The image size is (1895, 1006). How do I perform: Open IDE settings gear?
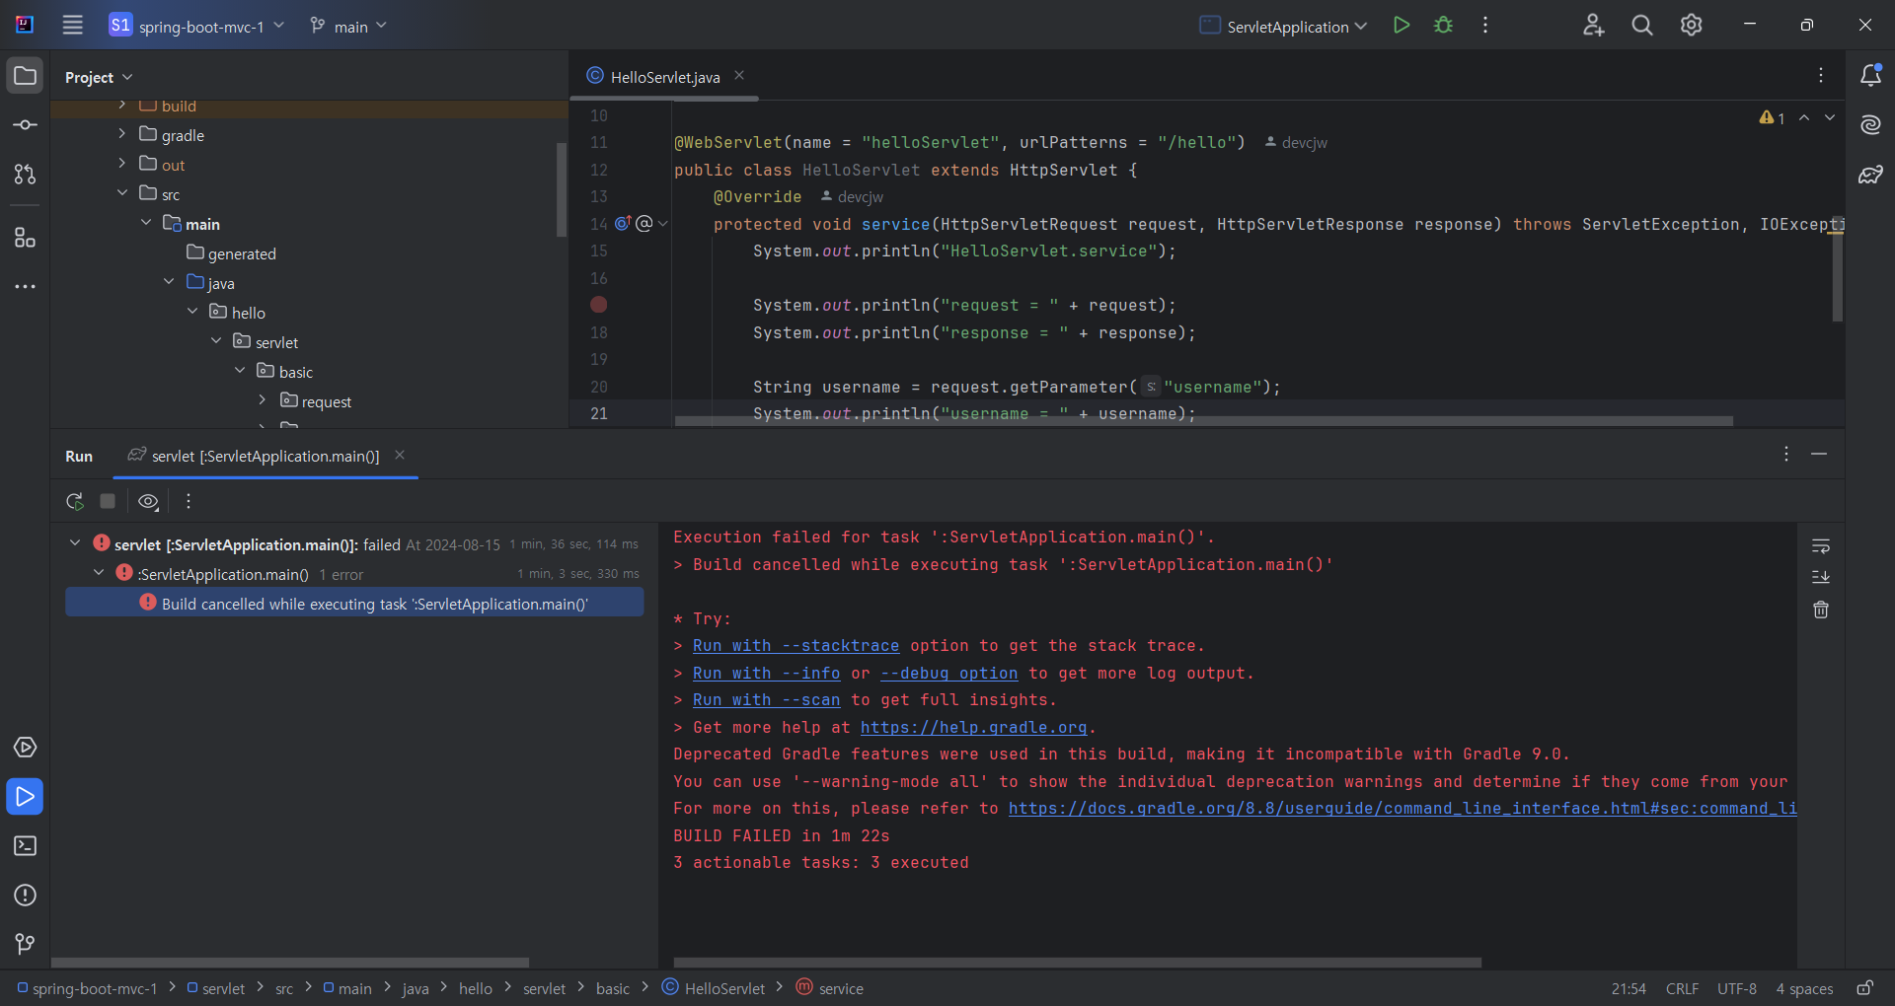point(1692,26)
